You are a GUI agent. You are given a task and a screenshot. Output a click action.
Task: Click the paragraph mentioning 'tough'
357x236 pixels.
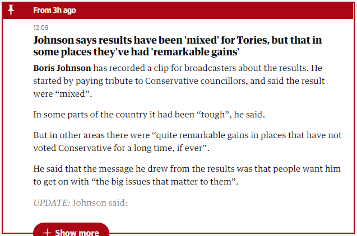[149, 115]
